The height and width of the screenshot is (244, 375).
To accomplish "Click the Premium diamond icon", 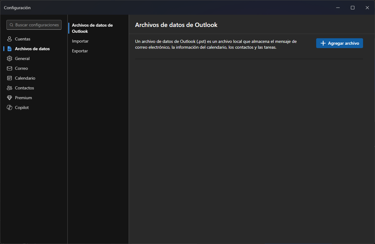I will tap(9, 98).
